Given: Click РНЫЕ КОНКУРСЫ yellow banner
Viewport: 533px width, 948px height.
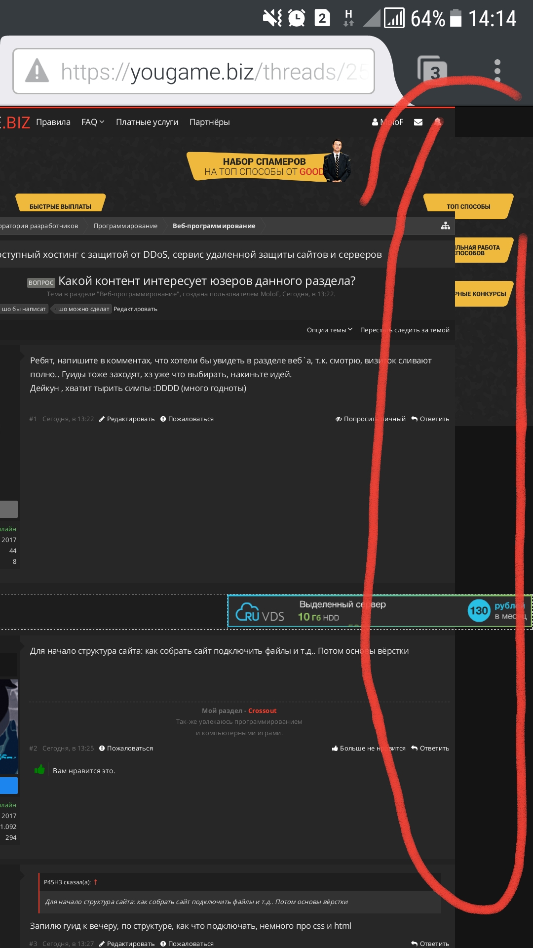Looking at the screenshot, I should tap(484, 294).
